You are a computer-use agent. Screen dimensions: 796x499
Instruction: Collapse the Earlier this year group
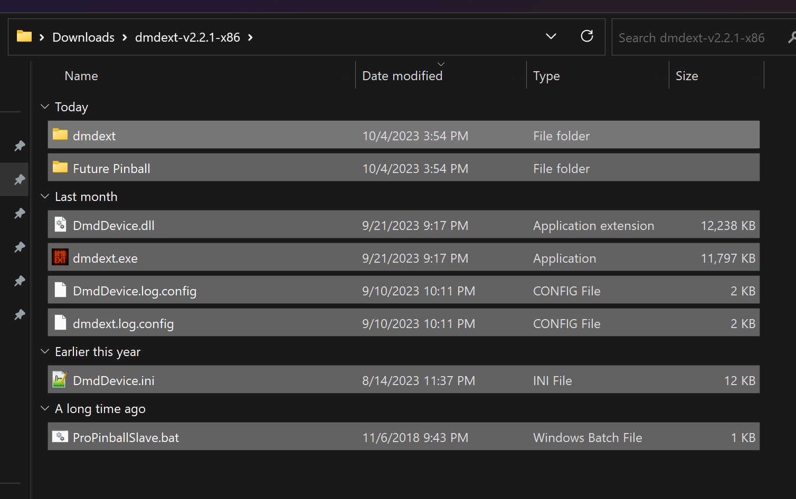pos(44,351)
